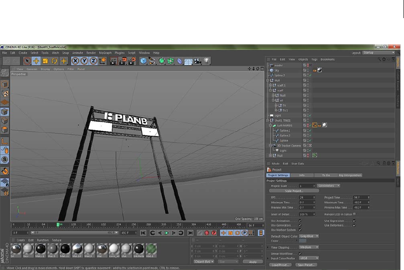
Task: Click the Render View clapperboard icon
Action: click(x=113, y=61)
